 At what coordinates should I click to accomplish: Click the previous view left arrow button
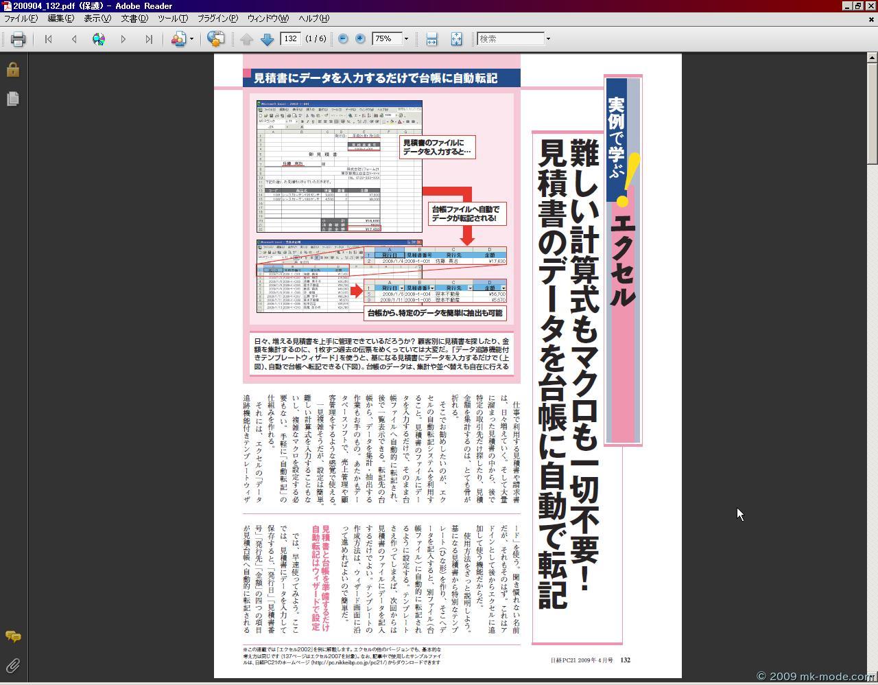74,39
